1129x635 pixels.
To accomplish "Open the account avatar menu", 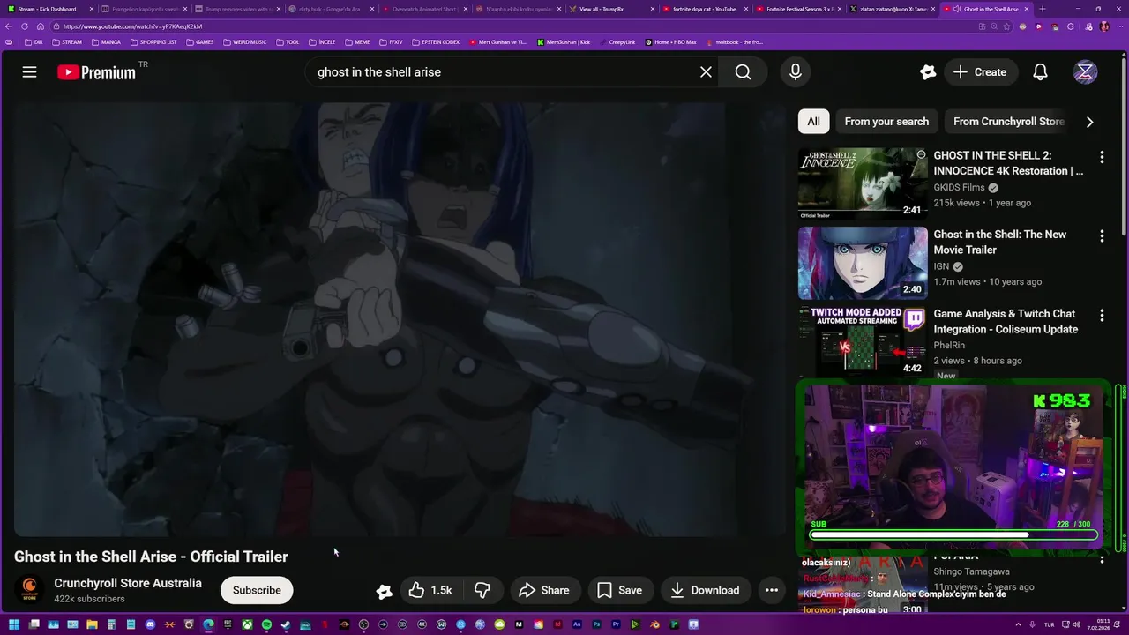I will [x=1086, y=72].
